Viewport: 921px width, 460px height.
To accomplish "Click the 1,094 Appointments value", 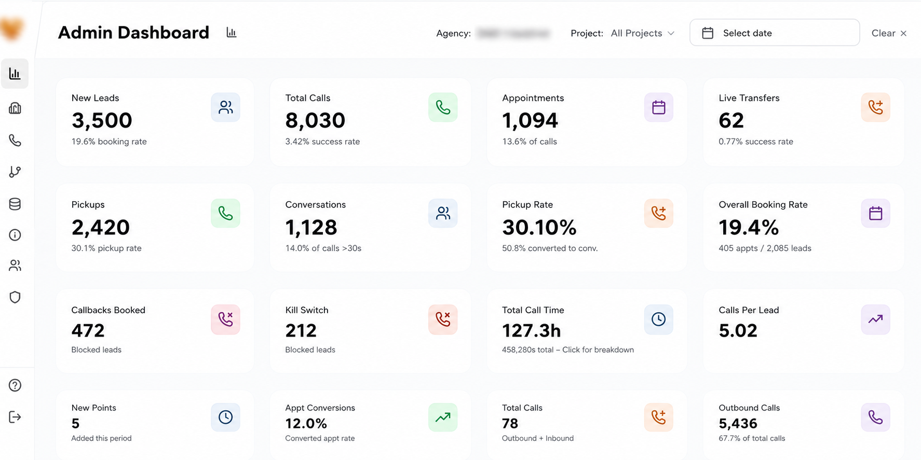I will (530, 120).
